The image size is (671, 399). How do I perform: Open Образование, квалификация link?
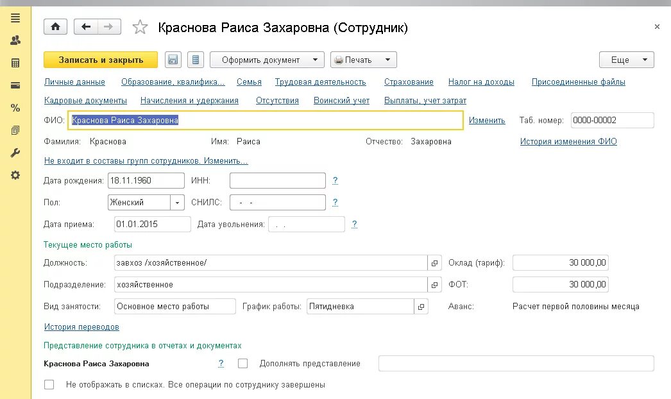173,81
